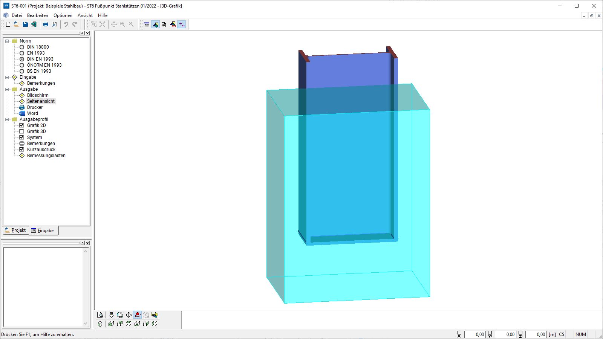Click the Z coordinate field
The image size is (603, 339).
tap(536, 334)
